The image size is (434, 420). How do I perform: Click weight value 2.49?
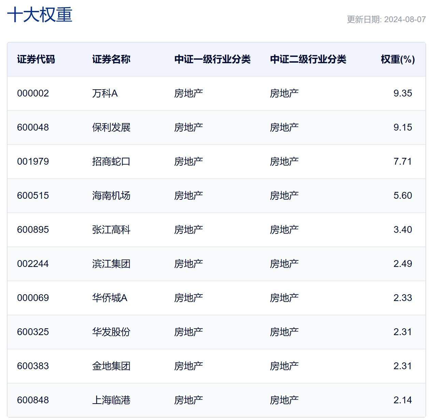point(403,264)
